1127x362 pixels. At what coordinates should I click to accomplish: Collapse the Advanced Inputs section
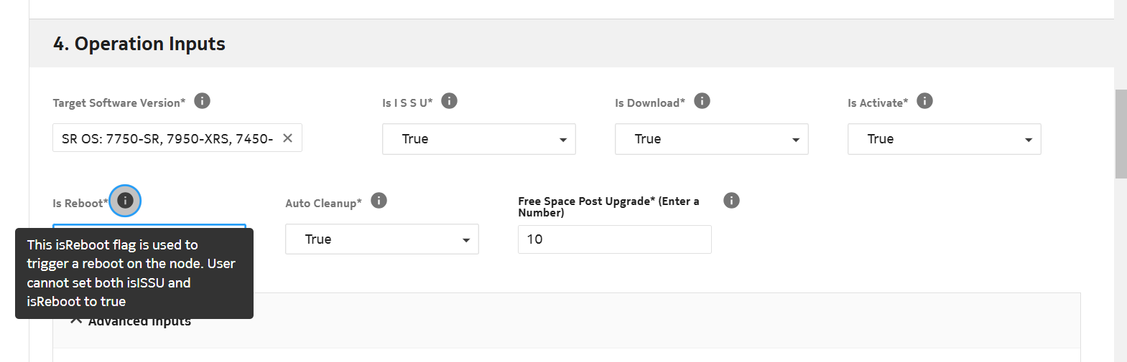(x=76, y=321)
